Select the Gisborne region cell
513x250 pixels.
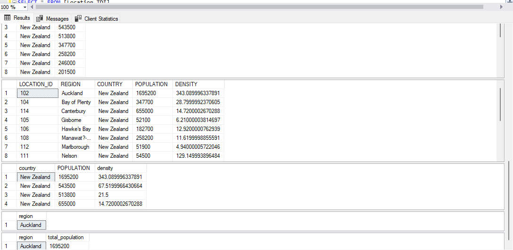click(77, 120)
